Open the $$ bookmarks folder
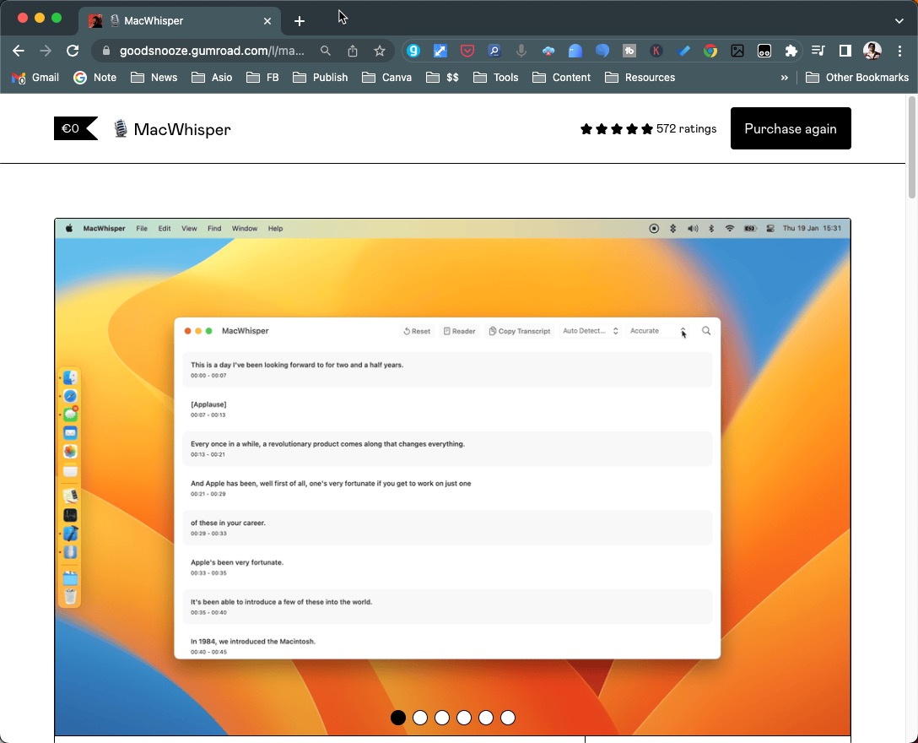The height and width of the screenshot is (743, 918). [x=443, y=78]
